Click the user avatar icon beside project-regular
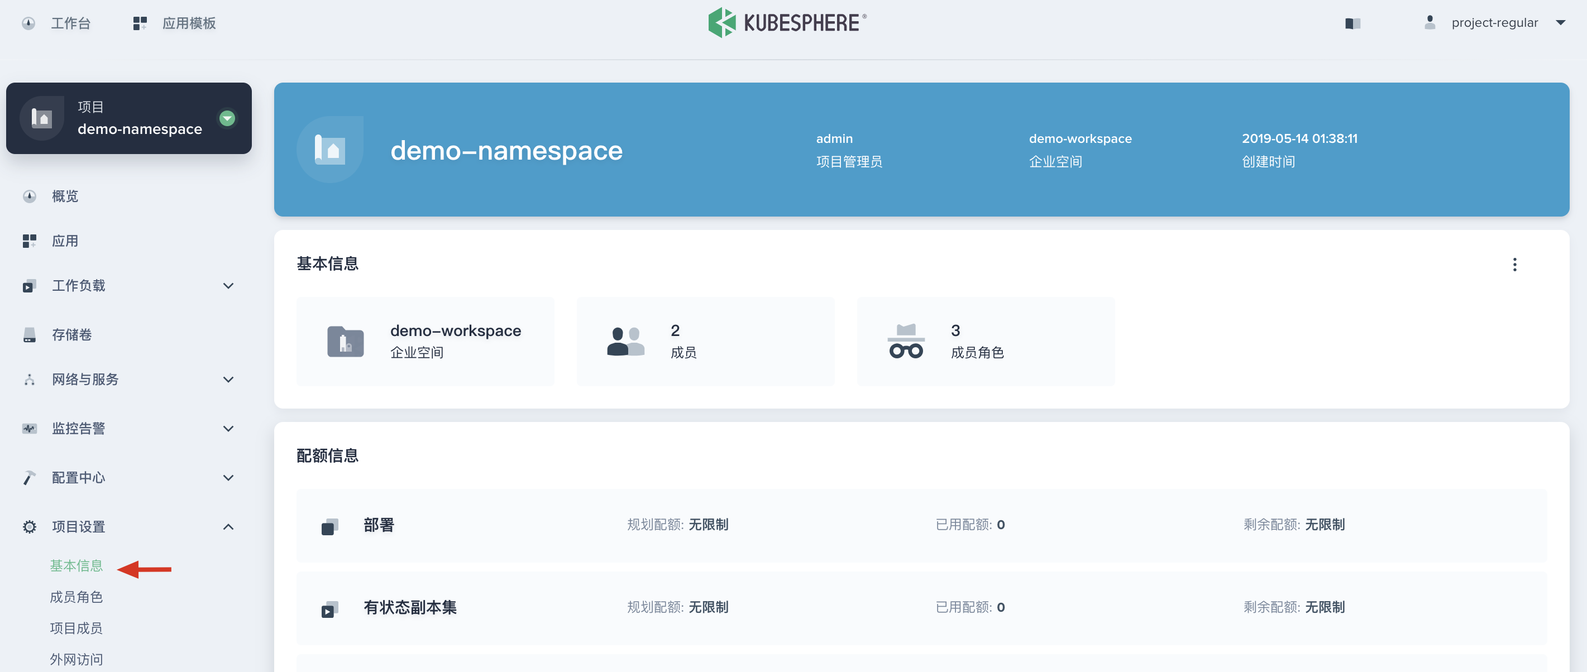The height and width of the screenshot is (672, 1587). 1430,23
